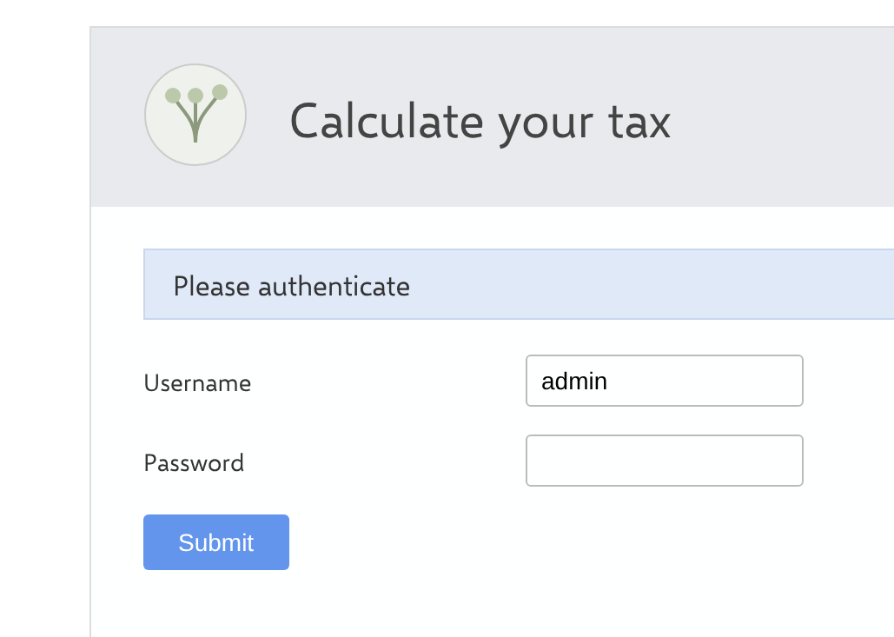Activate the blue Submit control
894x637 pixels.
point(216,542)
